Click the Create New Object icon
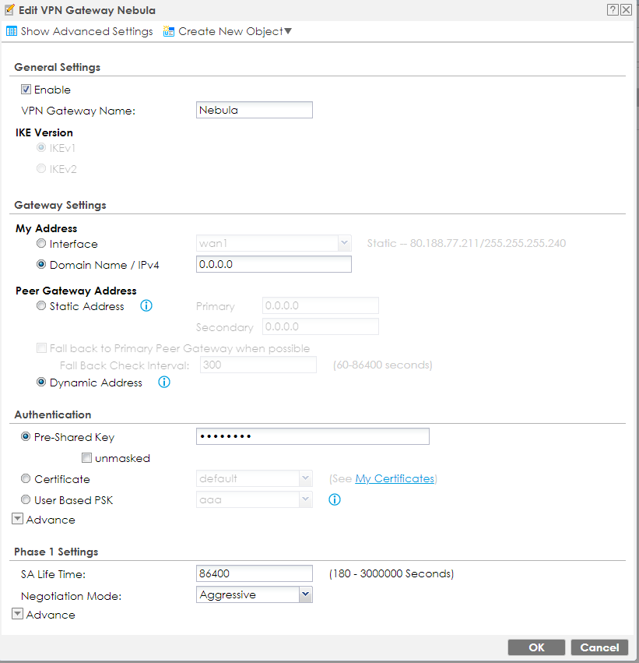The width and height of the screenshot is (639, 663). (167, 31)
